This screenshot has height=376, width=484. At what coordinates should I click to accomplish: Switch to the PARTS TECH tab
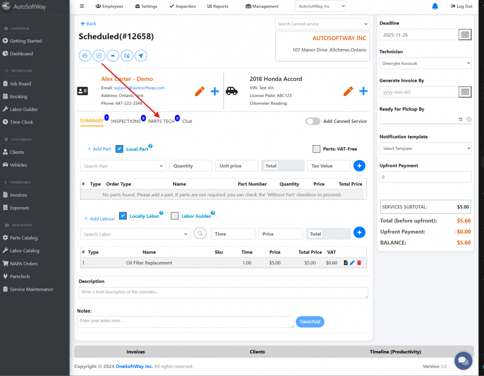[x=161, y=122]
